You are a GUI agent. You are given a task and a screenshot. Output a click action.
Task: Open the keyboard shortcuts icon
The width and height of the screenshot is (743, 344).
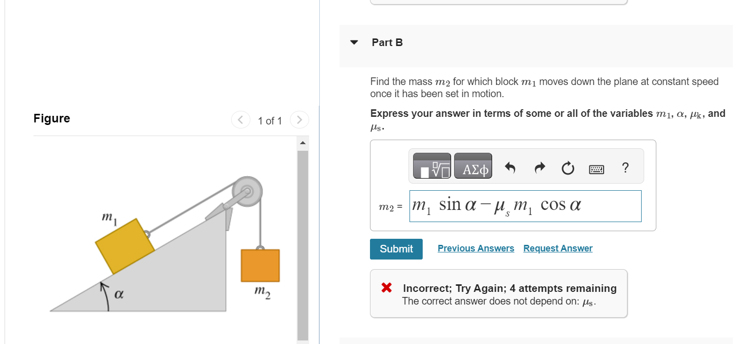597,168
